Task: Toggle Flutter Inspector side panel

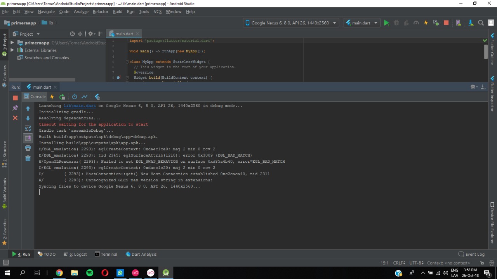Action: point(492,94)
